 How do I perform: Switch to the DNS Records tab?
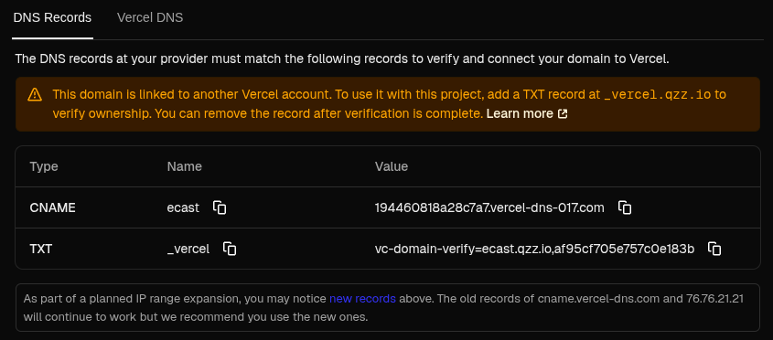pos(52,17)
